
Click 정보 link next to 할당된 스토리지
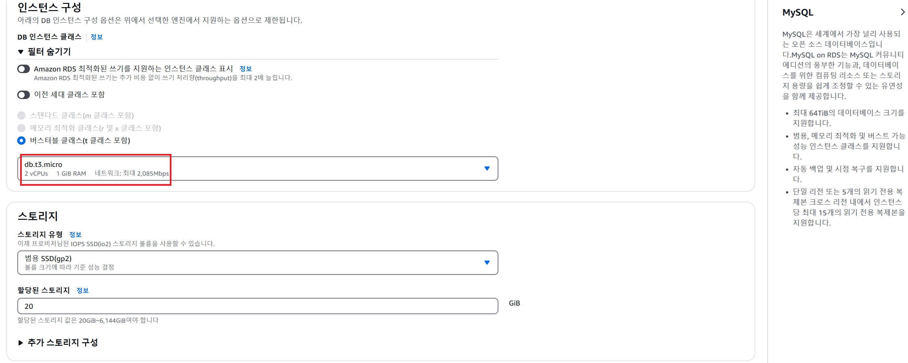tap(82, 291)
